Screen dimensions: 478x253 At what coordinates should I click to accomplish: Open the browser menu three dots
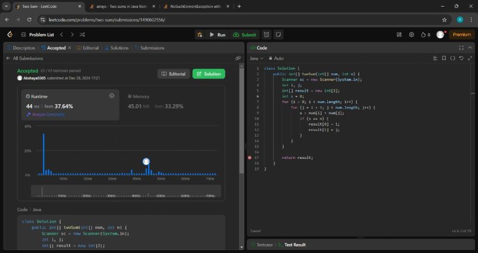tap(471, 20)
